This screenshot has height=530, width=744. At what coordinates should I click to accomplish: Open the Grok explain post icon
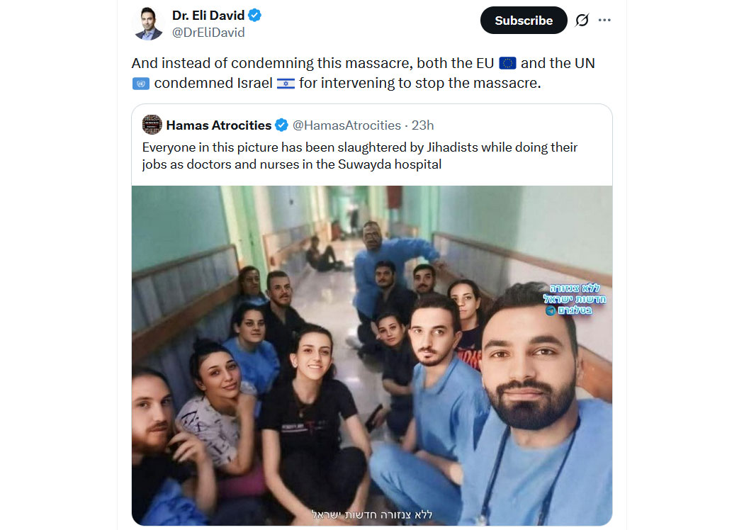(x=582, y=21)
